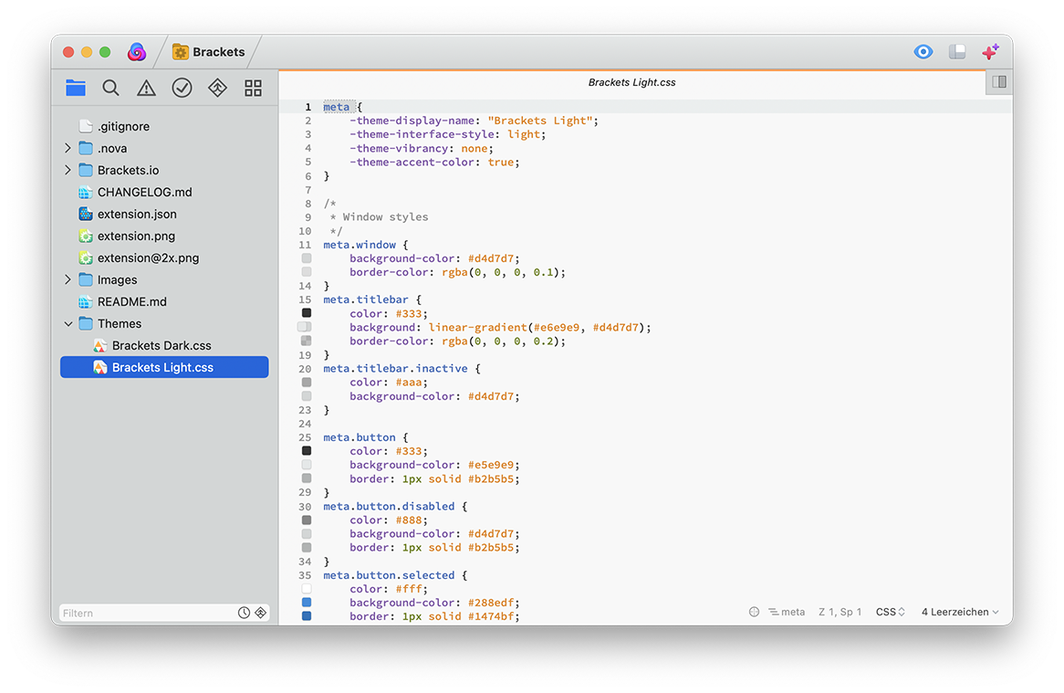Click the Nova app logo icon
1064x693 pixels.
[x=137, y=51]
